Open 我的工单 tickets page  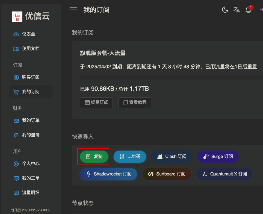tap(31, 178)
